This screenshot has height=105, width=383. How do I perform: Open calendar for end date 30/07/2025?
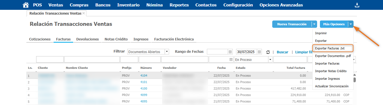259,52
